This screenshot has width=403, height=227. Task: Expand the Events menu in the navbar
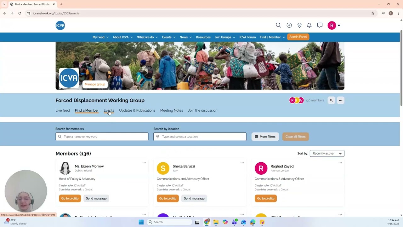pyautogui.click(x=169, y=37)
